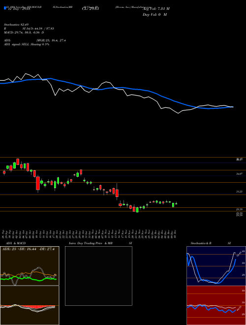Viewport: 246px width, 325px height.
Task: Click the 'MACD: 29.74, 30.3, -0.56 D' line
Action: click(24, 32)
